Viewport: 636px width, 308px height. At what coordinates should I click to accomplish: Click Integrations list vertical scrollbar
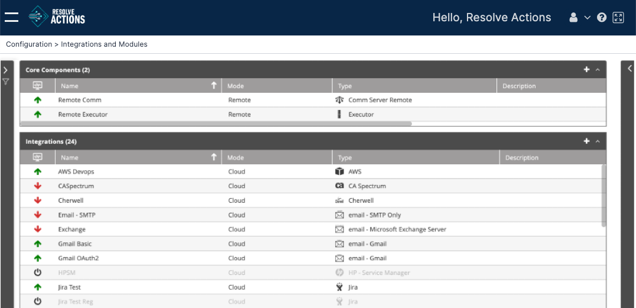(603, 196)
